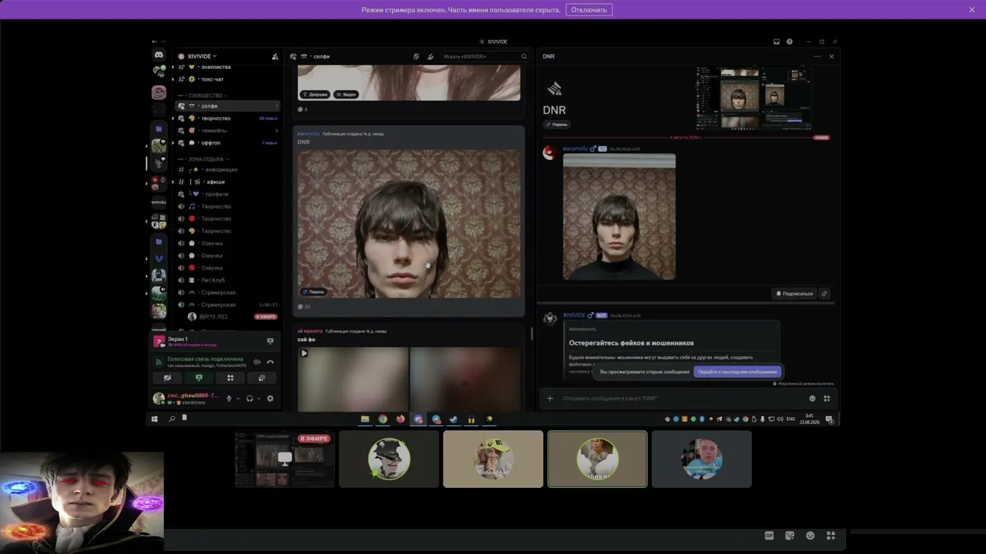Dismiss the streamer mode banner
This screenshot has height=554, width=986.
[972, 10]
